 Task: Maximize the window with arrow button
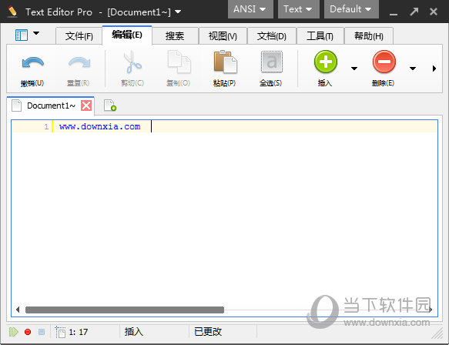[414, 12]
